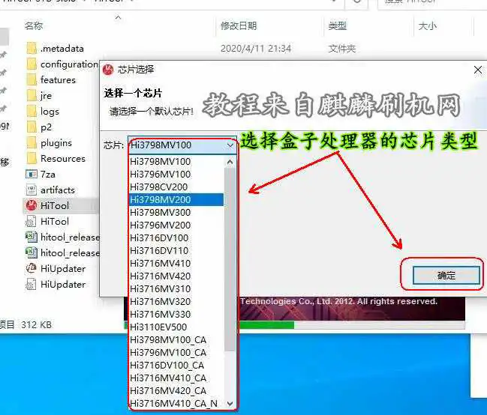The image size is (487, 415).
Task: Choose Hi3798MV100_CA from the chip list
Action: 176,340
